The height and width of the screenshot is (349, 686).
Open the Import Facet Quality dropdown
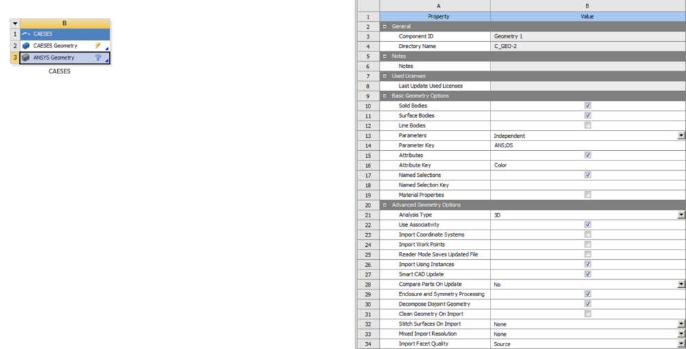(681, 344)
